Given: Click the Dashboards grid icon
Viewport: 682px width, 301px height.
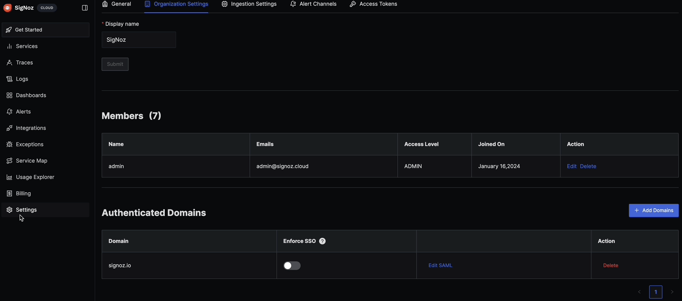Looking at the screenshot, I should [x=9, y=95].
